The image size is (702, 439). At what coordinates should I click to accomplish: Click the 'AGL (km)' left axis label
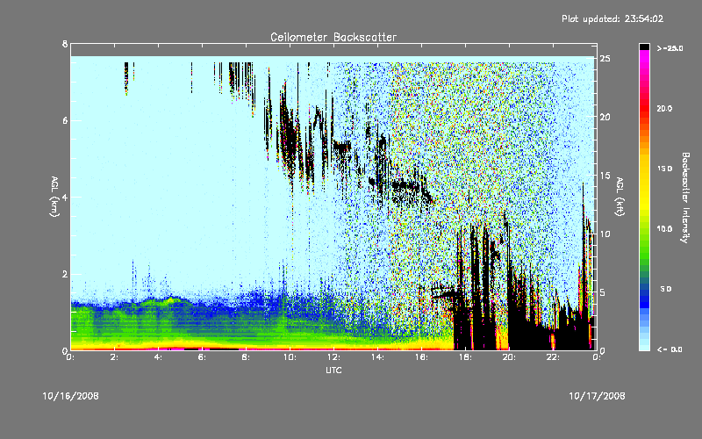pos(54,197)
